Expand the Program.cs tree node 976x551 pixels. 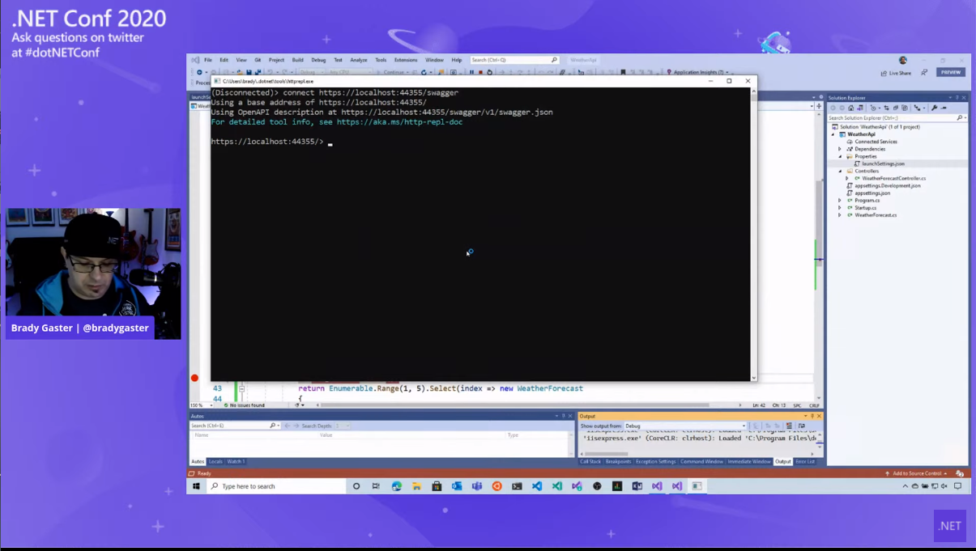click(x=840, y=200)
